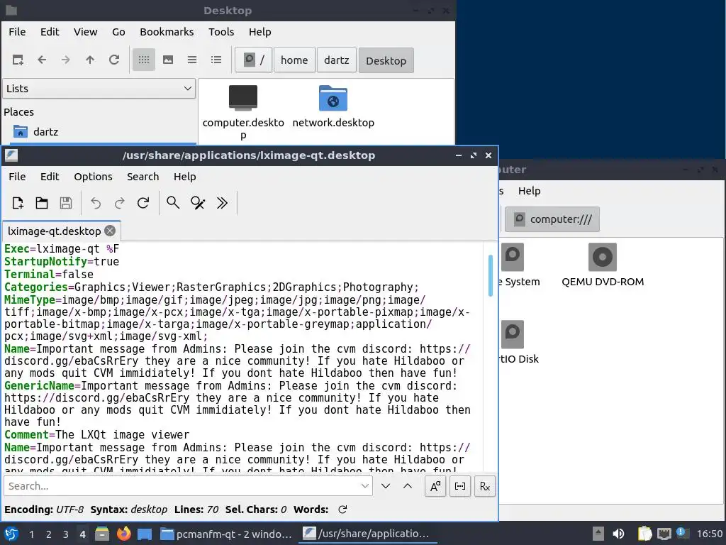
Task: Toggle whole word search option
Action: point(460,486)
